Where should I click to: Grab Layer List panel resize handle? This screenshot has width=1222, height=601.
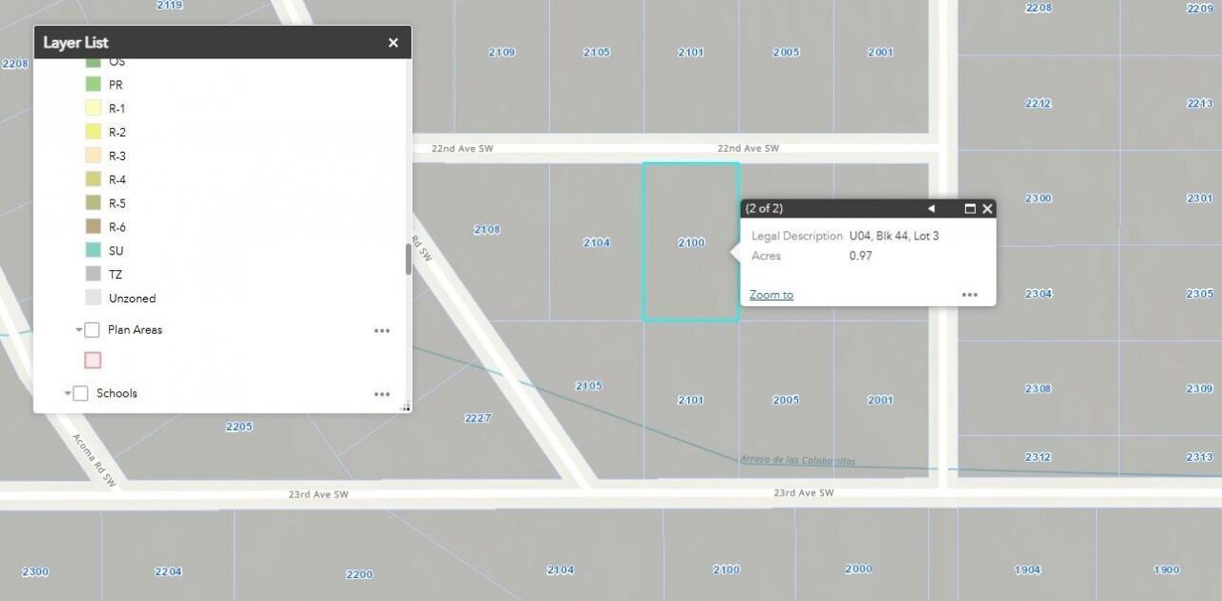click(406, 407)
